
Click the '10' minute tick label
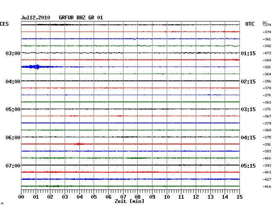[x=167, y=197]
